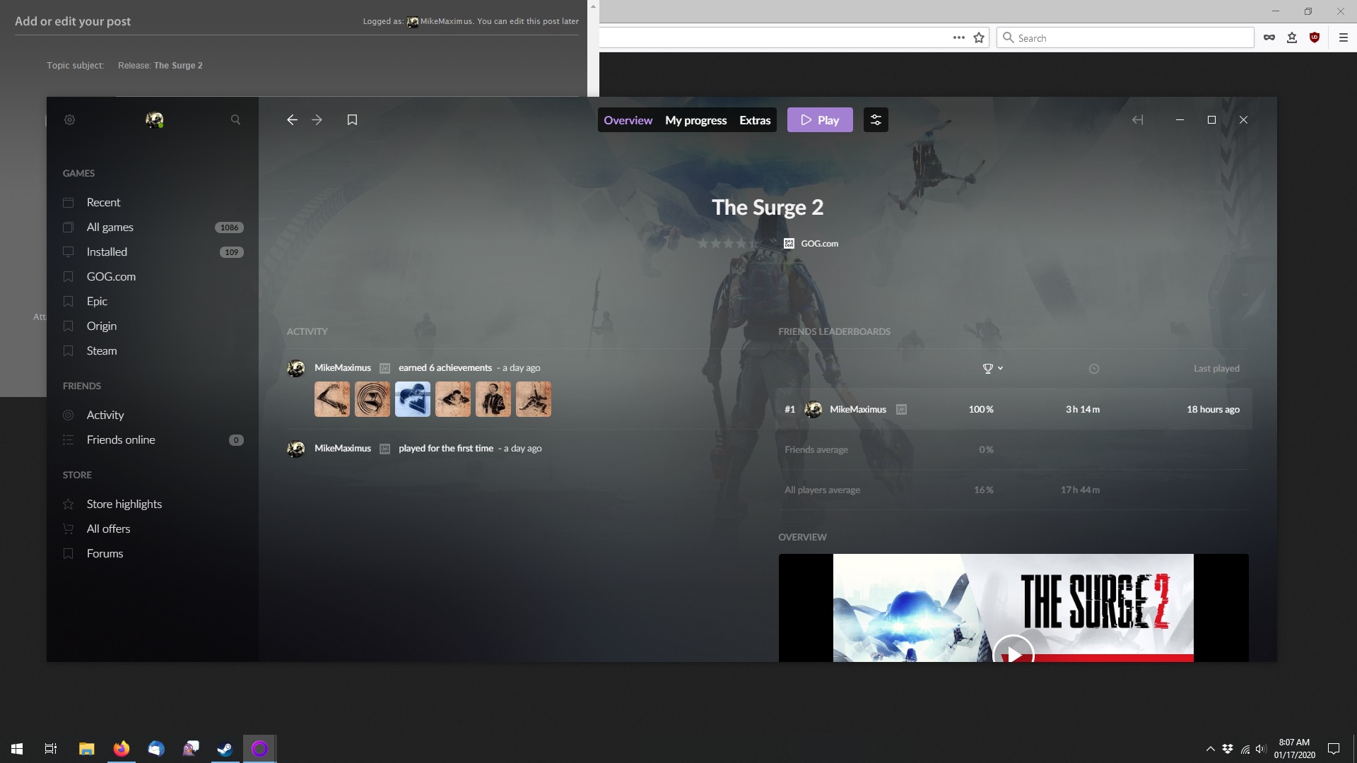The height and width of the screenshot is (763, 1357).
Task: Sort leaderboard by Last played
Action: 1216,369
